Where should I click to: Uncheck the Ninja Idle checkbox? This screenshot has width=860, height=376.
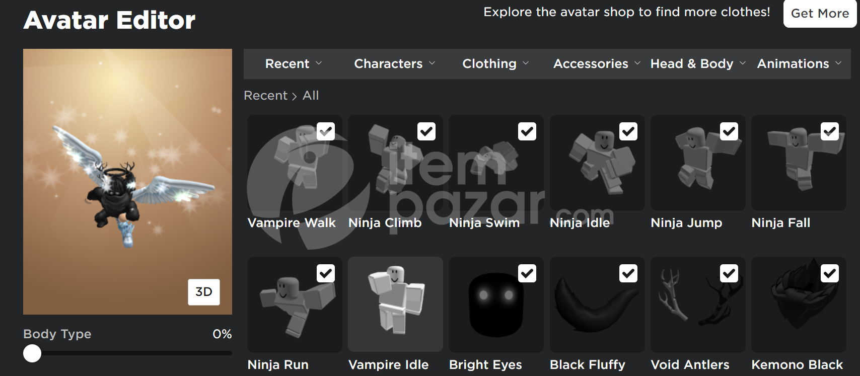point(628,131)
